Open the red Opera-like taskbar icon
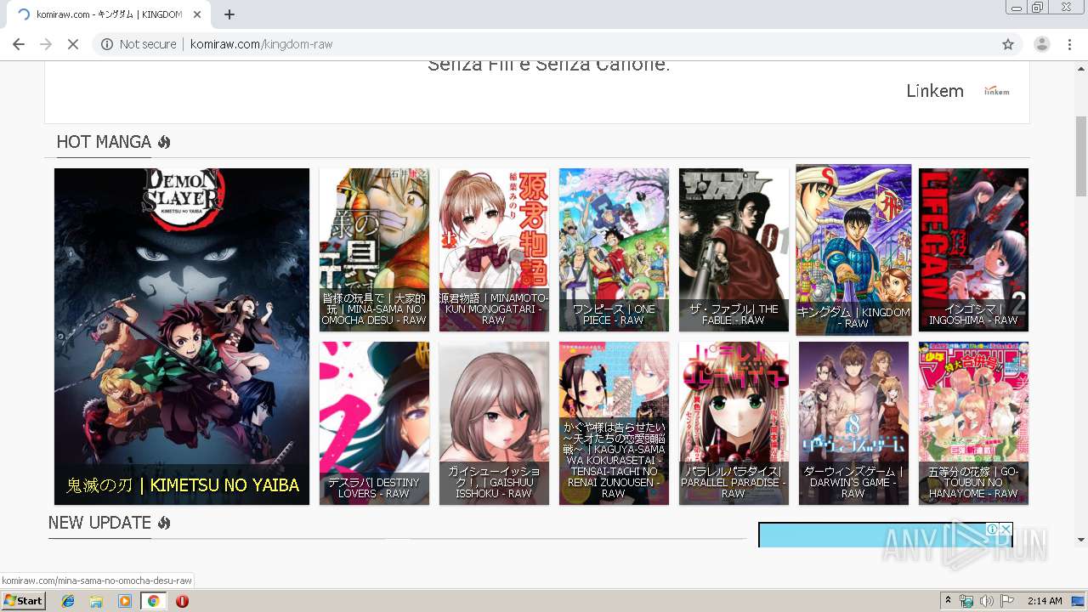The width and height of the screenshot is (1088, 612). click(x=182, y=601)
